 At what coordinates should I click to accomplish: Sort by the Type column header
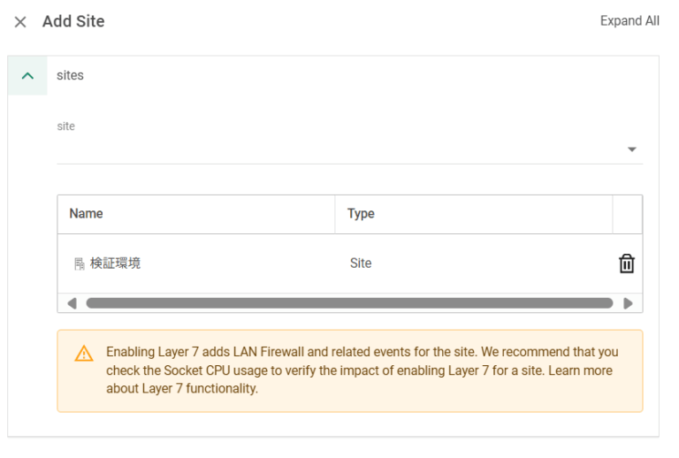tap(361, 214)
